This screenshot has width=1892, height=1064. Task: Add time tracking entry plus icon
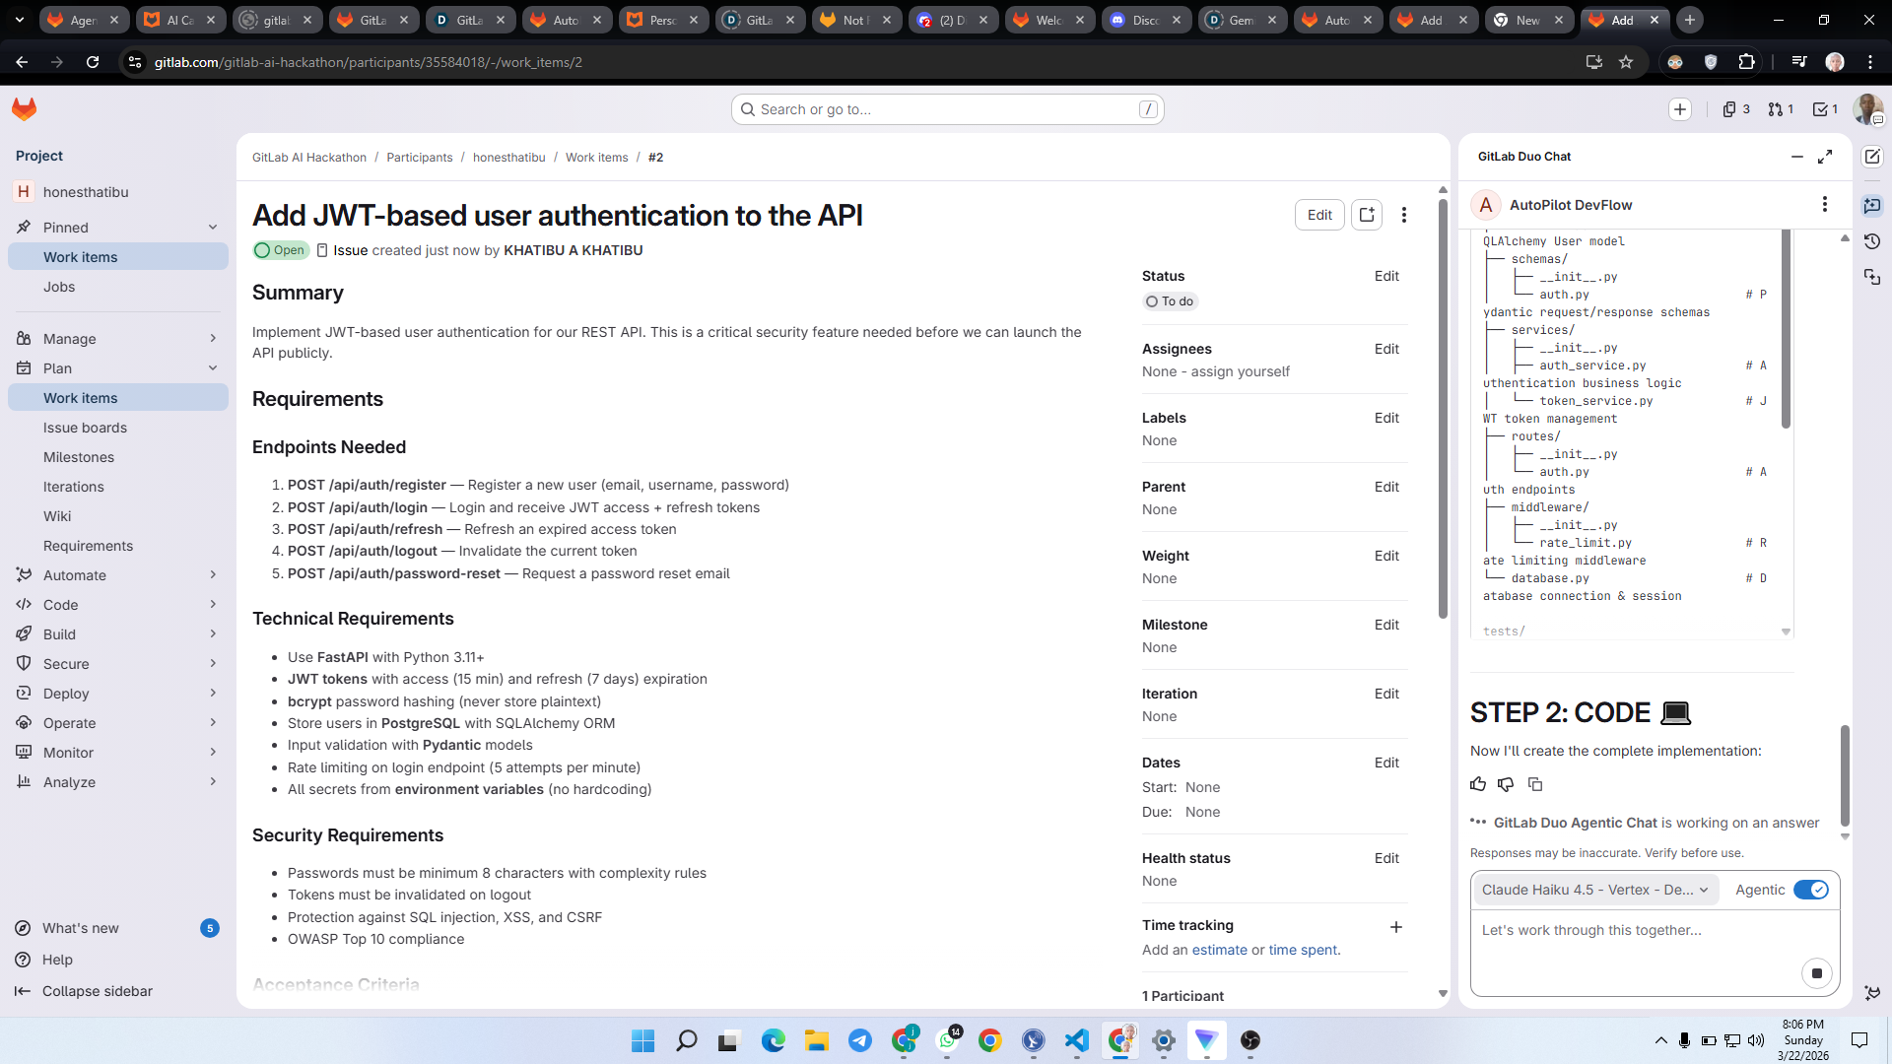(1396, 927)
